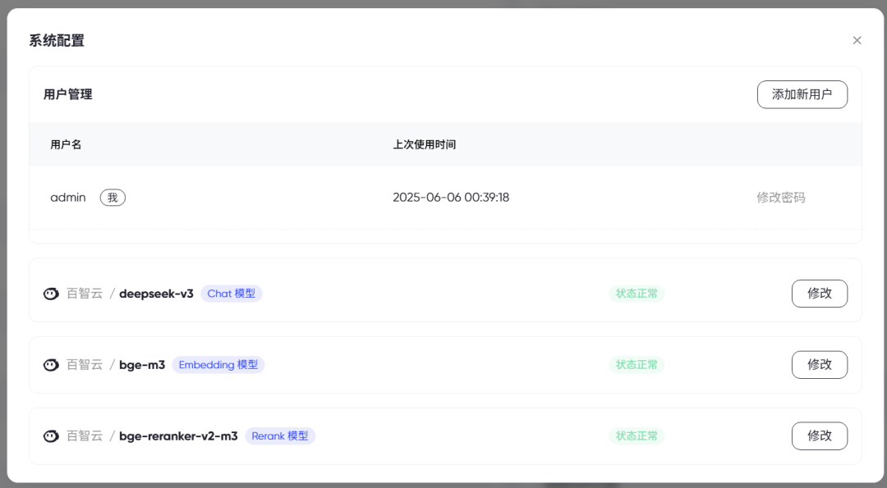Click the 修改 button for bge-m3

pos(819,364)
